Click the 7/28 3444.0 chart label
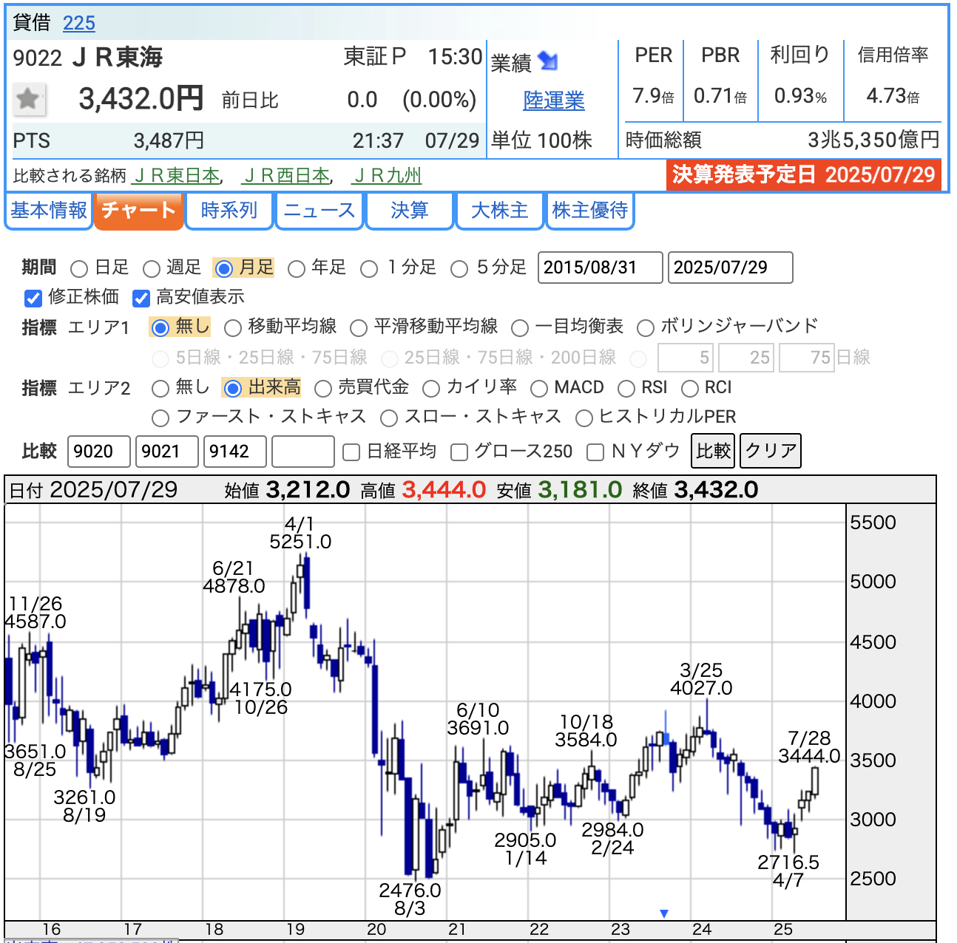The width and height of the screenshot is (957, 943). (x=809, y=747)
